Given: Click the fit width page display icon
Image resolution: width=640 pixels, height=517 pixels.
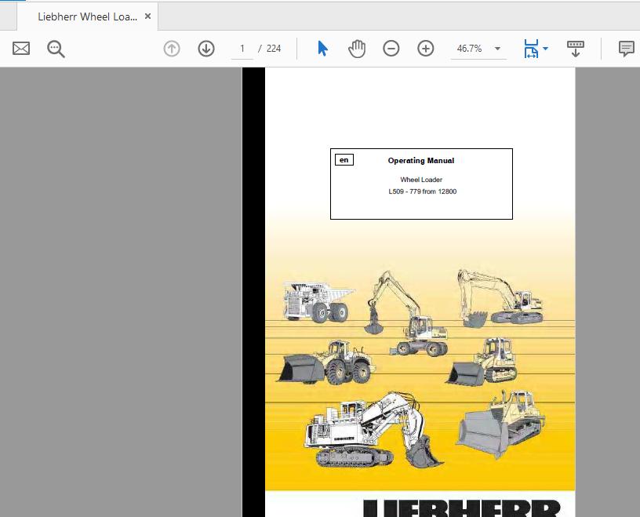Looking at the screenshot, I should click(x=531, y=49).
